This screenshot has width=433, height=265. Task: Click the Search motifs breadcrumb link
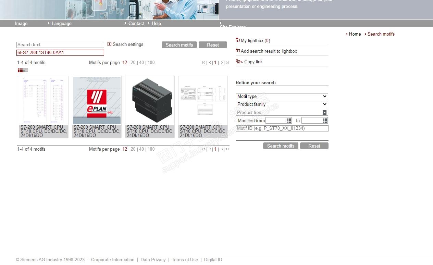[381, 34]
